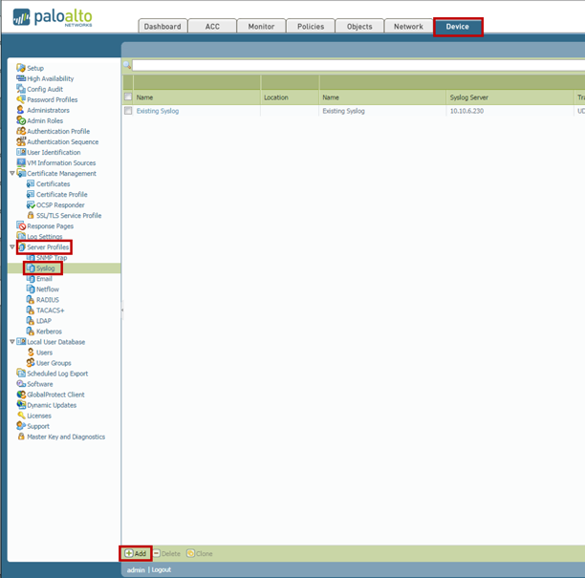
Task: Click inside the search input field
Action: 354,65
